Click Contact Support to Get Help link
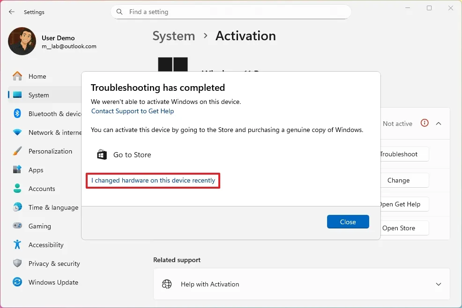The image size is (462, 308). click(x=133, y=111)
